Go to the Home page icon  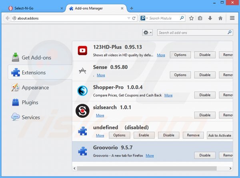click(x=220, y=18)
